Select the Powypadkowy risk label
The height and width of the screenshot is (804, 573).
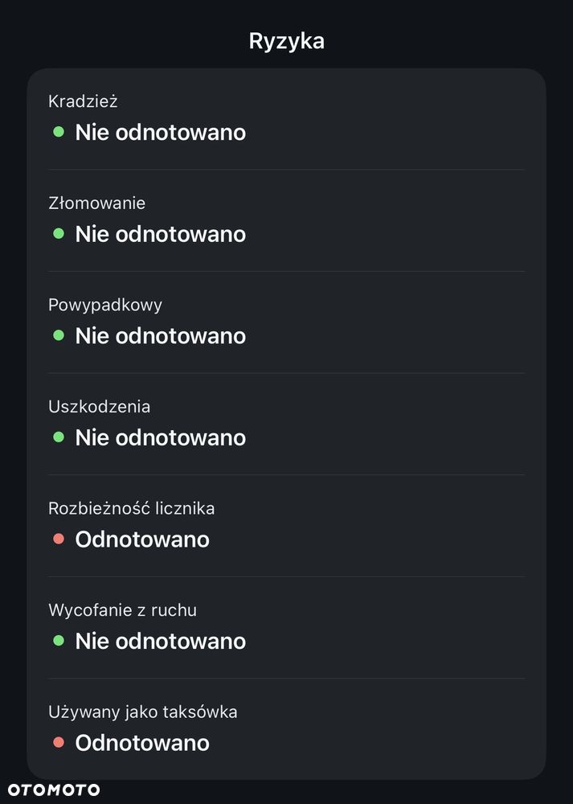tap(105, 305)
